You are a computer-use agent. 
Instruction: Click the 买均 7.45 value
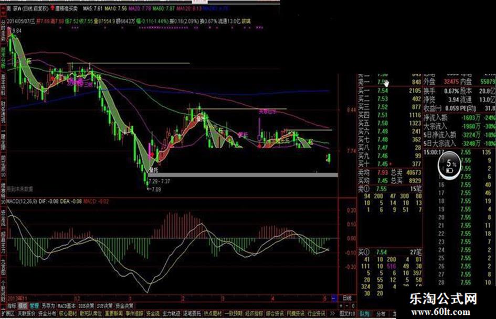click(382, 181)
